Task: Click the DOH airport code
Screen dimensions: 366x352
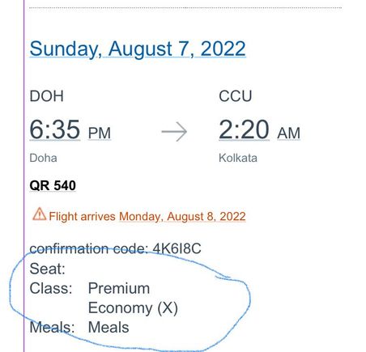Action: click(x=46, y=96)
